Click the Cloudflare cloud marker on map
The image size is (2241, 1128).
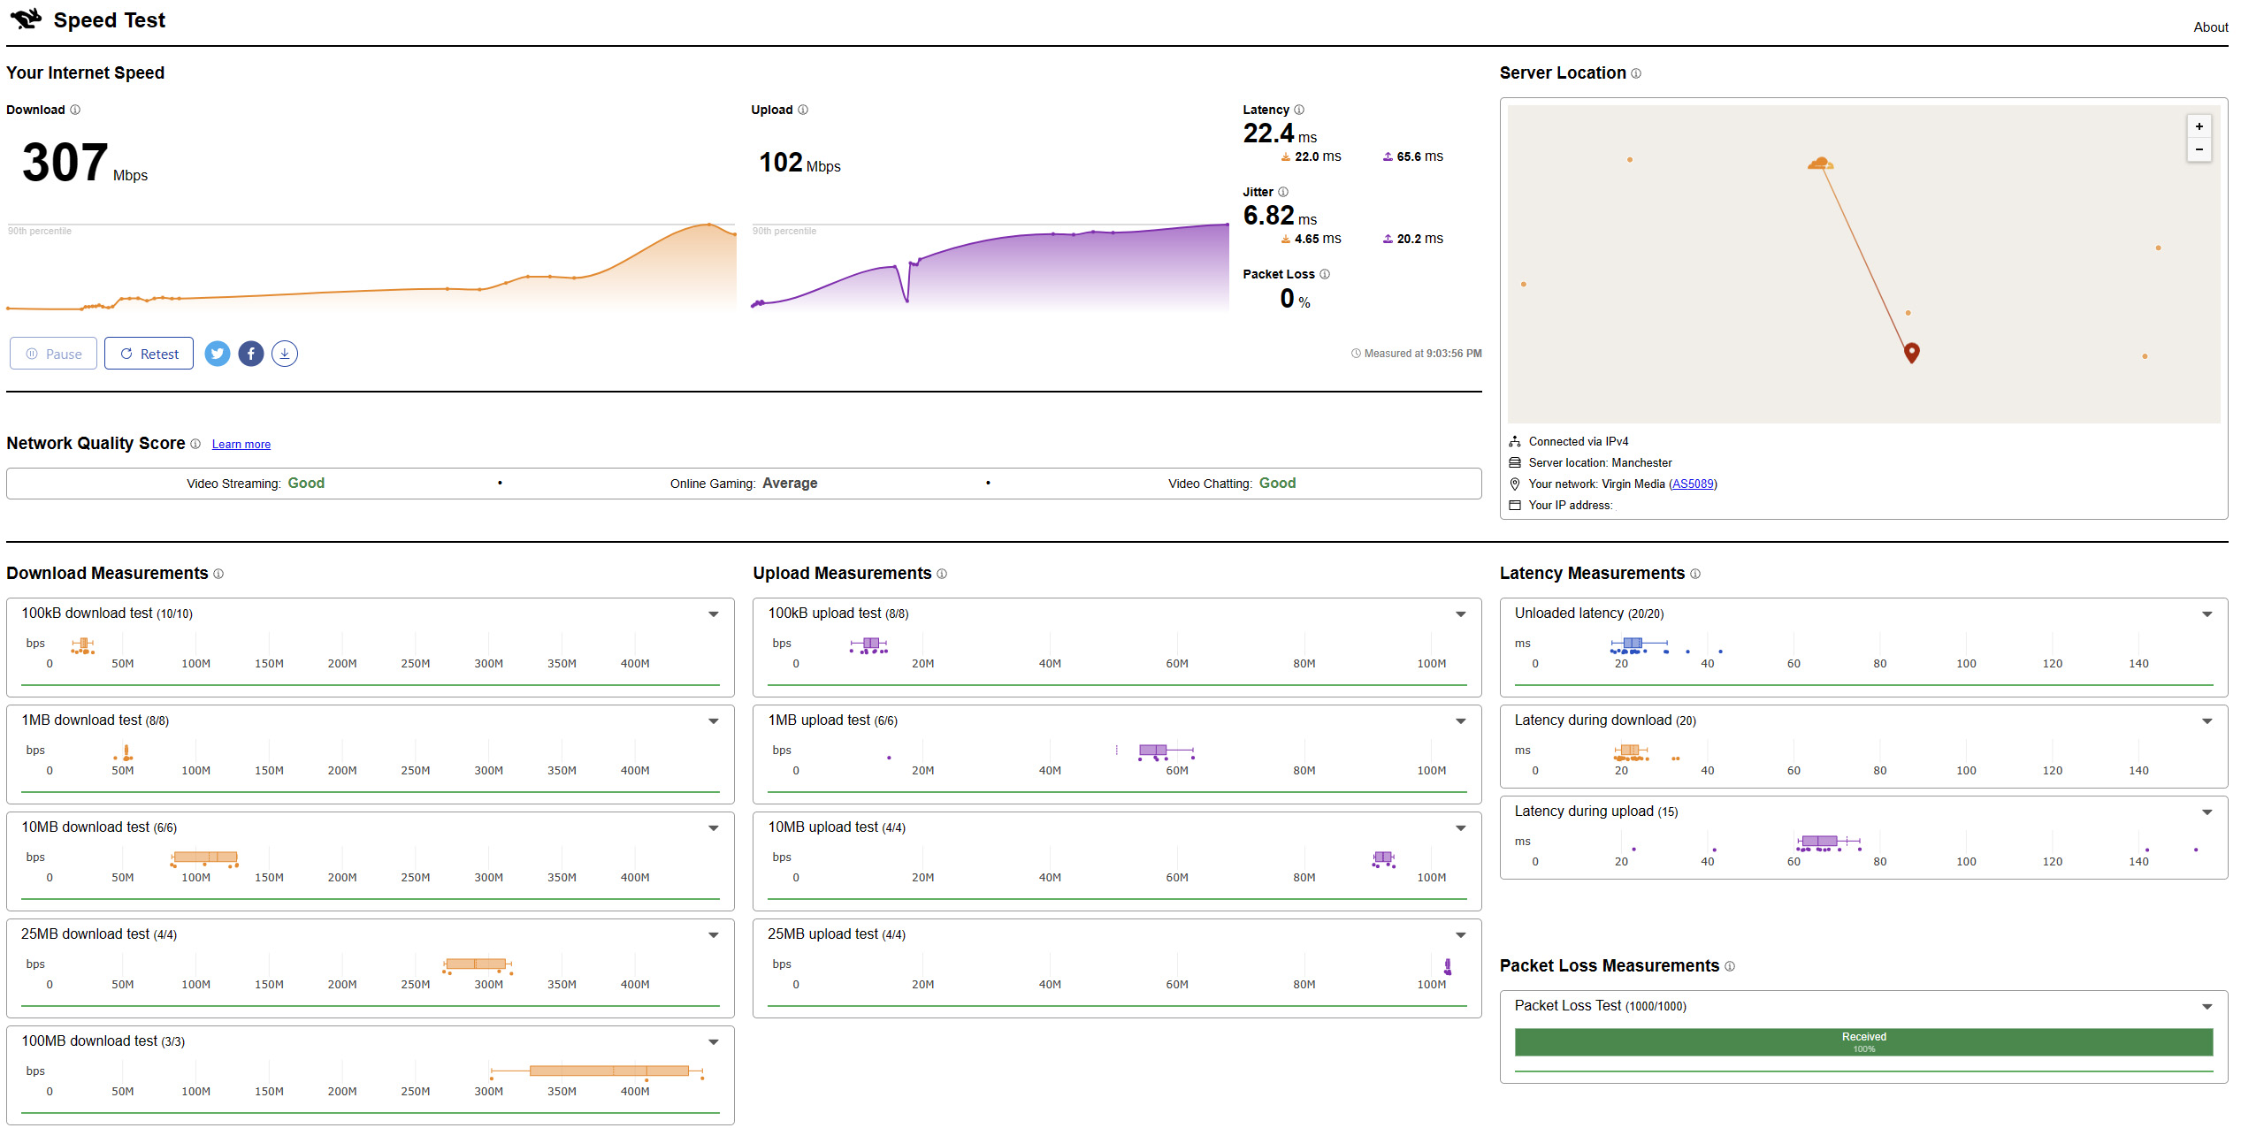(x=1820, y=163)
